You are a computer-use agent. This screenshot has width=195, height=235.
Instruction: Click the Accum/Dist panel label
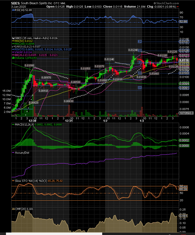point(22,153)
